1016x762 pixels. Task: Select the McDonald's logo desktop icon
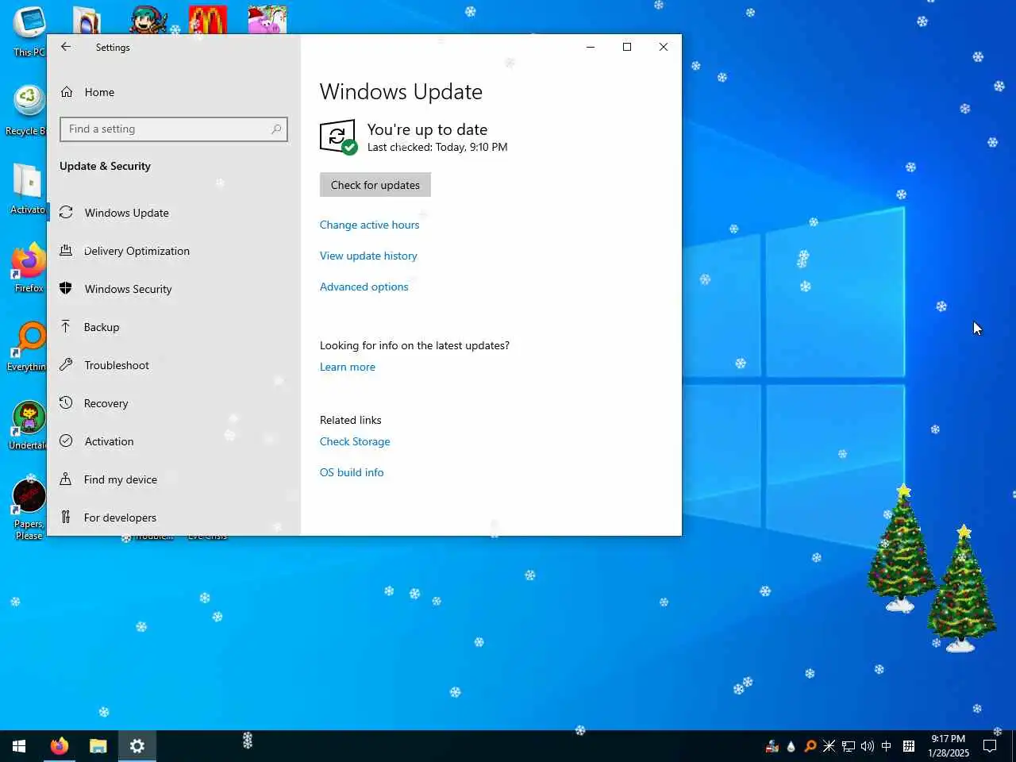click(x=208, y=19)
